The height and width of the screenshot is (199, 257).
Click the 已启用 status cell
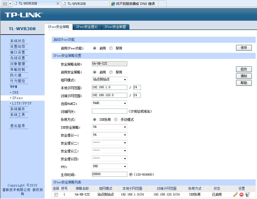pos(217,195)
